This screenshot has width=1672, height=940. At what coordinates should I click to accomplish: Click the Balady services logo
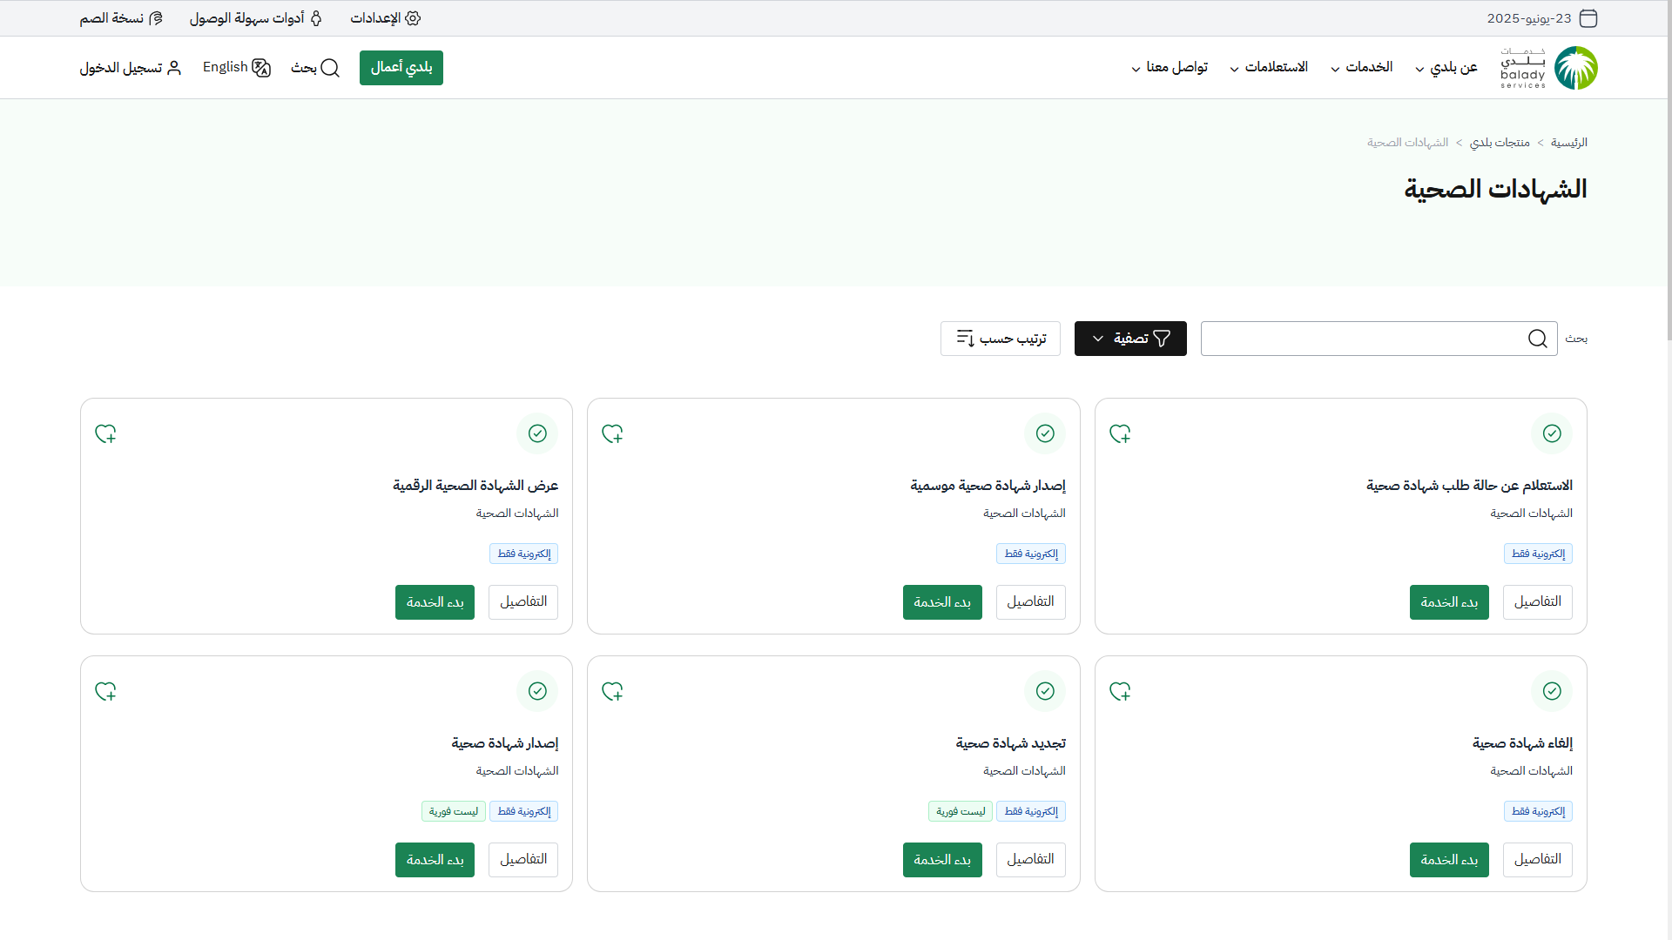(1548, 68)
